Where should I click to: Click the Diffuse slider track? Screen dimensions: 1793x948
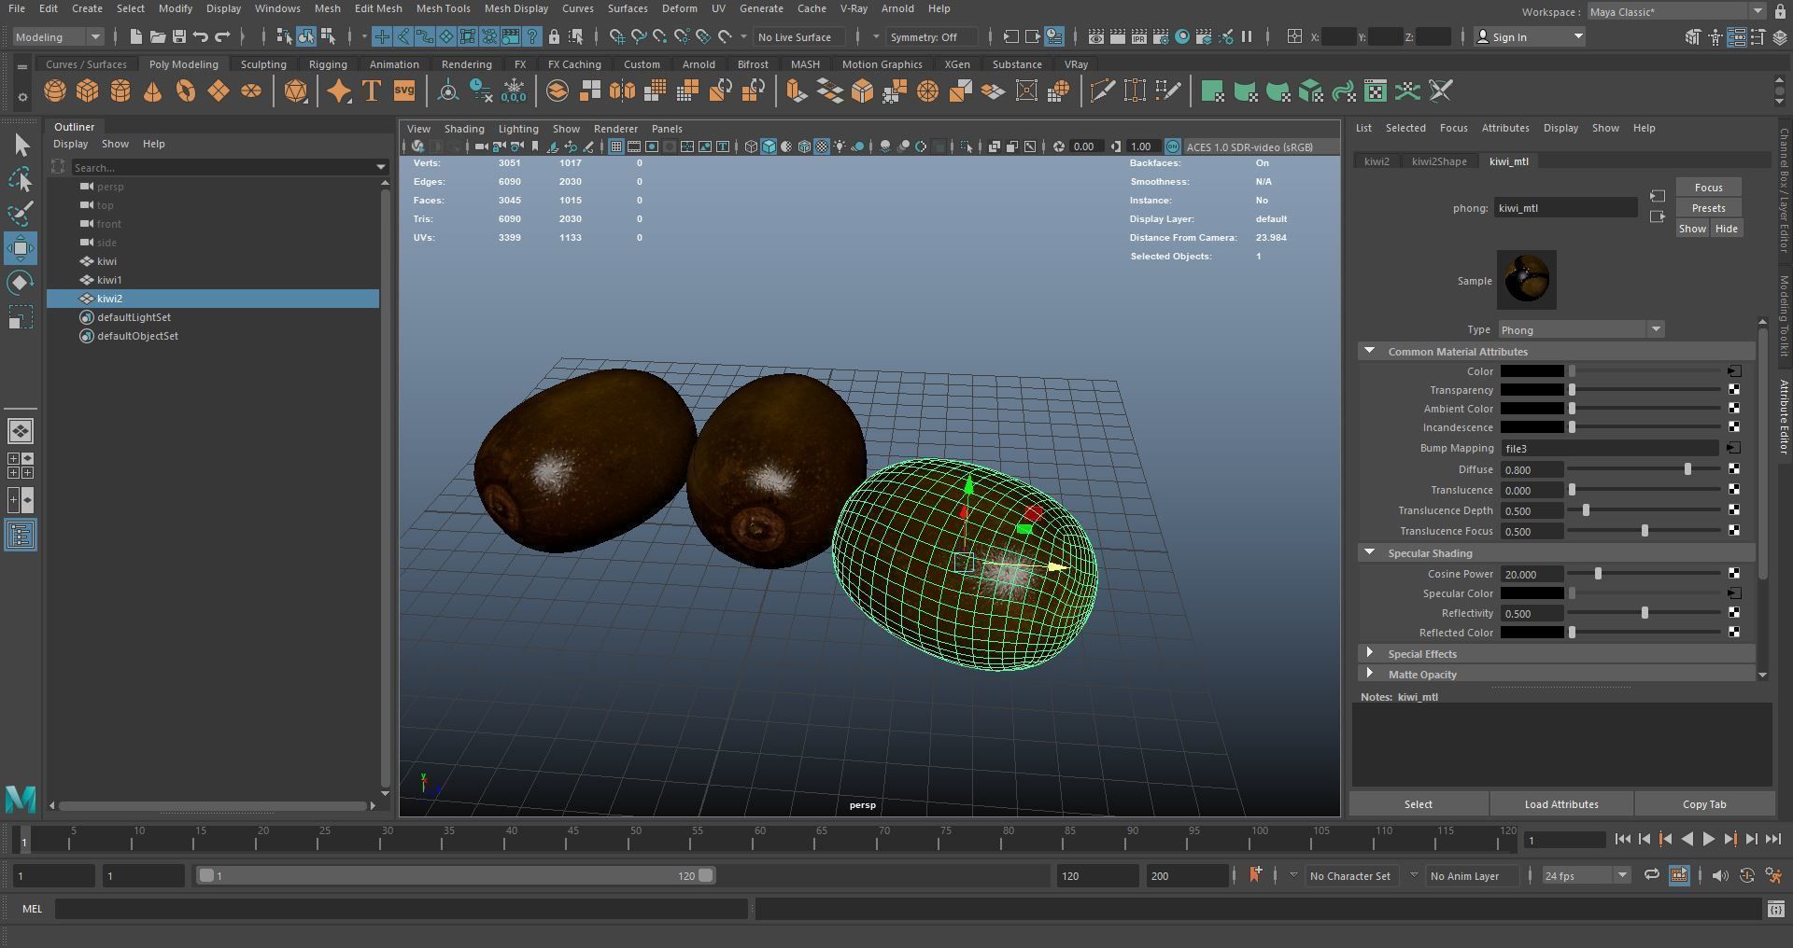click(1644, 469)
